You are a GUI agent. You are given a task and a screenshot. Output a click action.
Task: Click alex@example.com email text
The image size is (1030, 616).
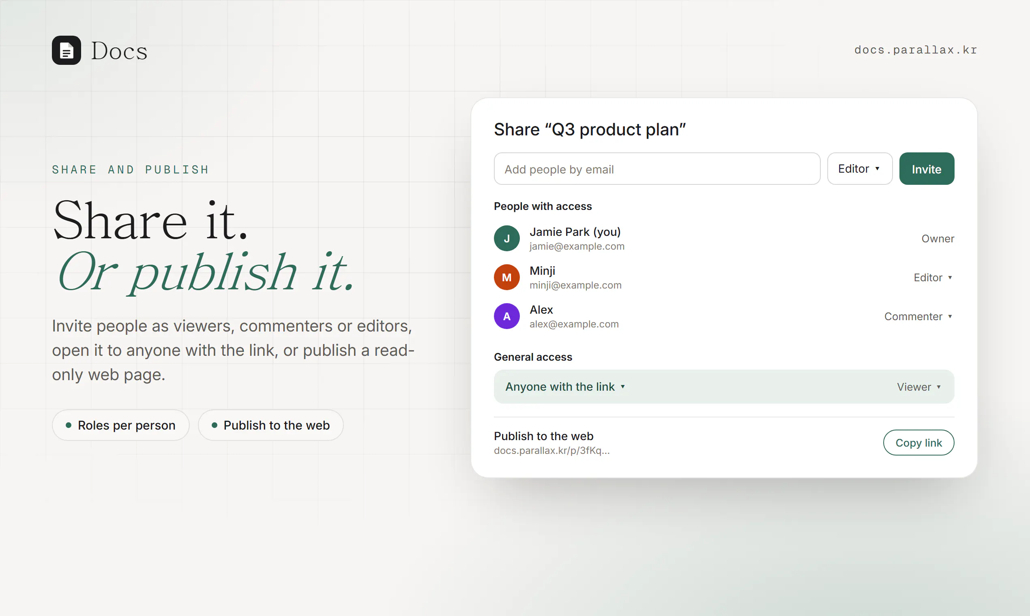pos(574,324)
